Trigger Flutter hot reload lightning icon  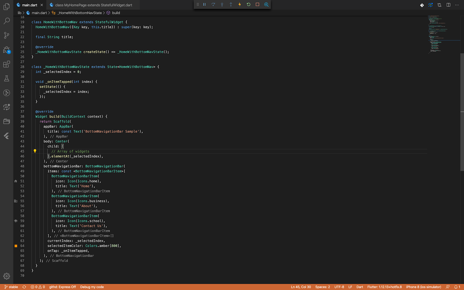[240, 5]
